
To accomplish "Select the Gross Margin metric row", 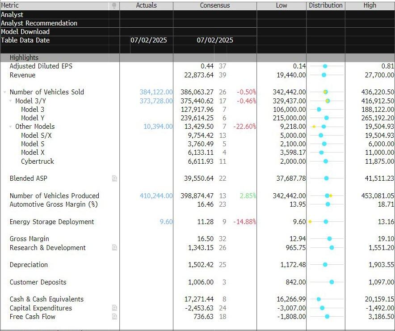I will click(x=29, y=239).
